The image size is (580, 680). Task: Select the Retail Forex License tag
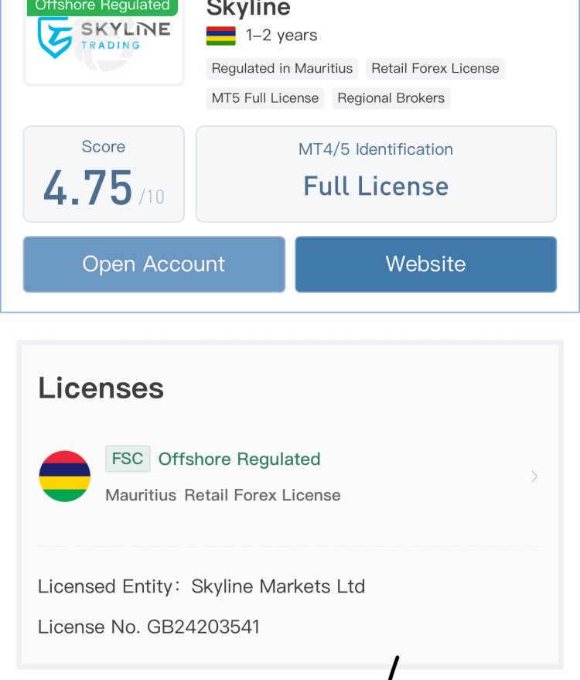click(x=435, y=68)
